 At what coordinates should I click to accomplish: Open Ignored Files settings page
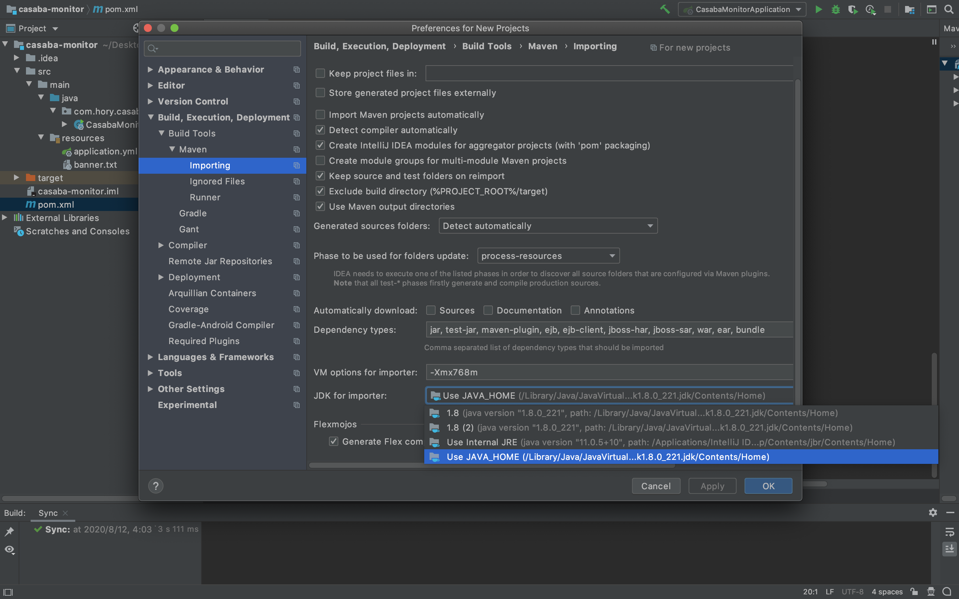217,181
